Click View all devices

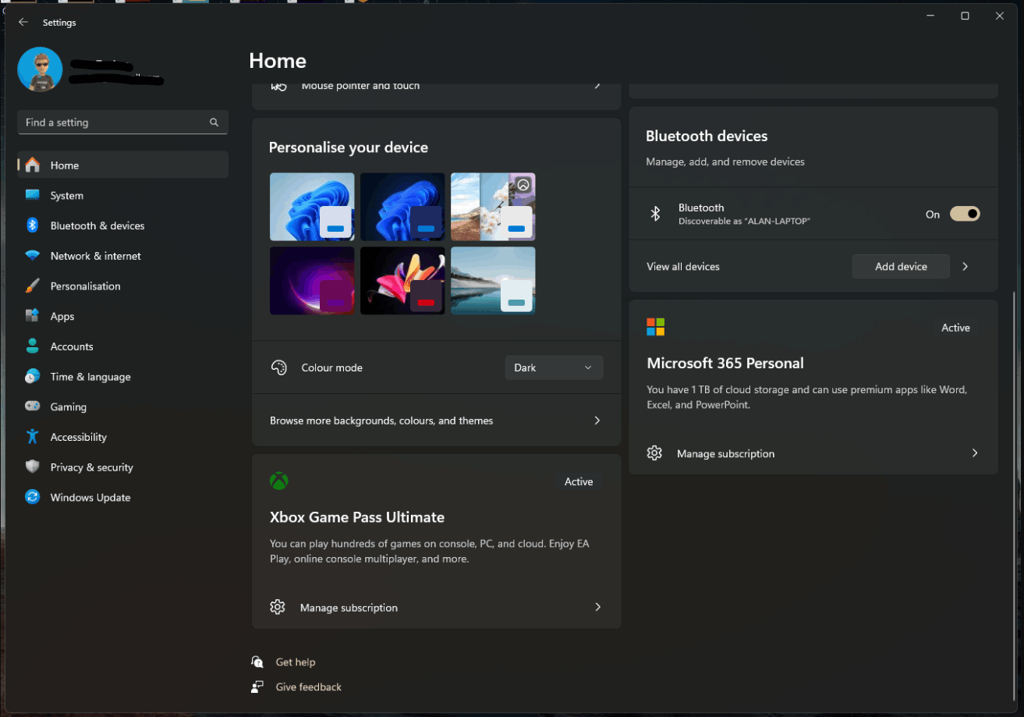[683, 267]
